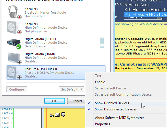Click the email envelope icon in the forum window

(x=57, y=115)
